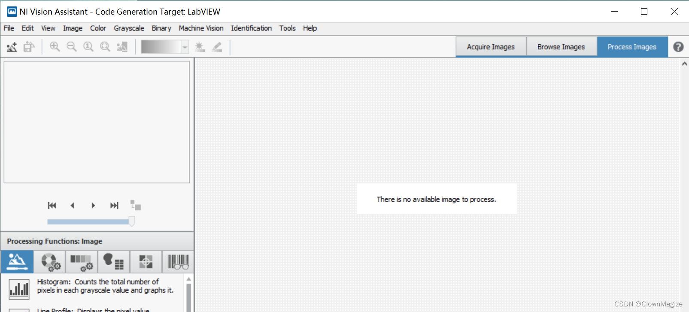Open the Identification menu

(x=251, y=28)
